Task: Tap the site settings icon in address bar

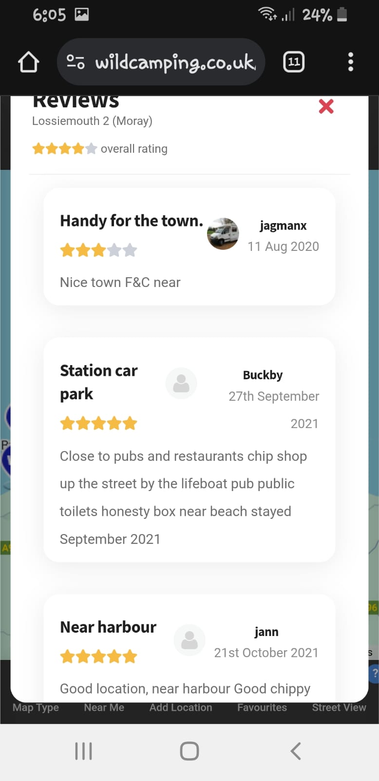Action: (x=76, y=62)
